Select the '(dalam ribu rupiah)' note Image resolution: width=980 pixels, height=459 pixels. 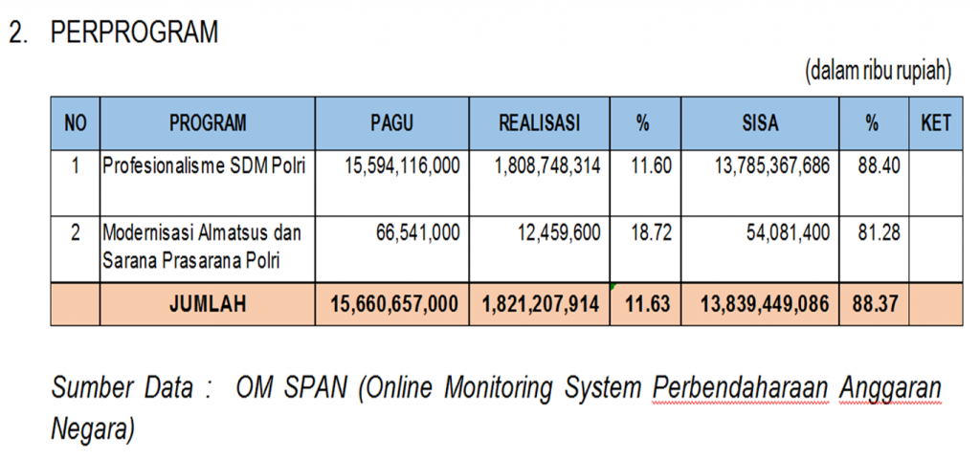(x=879, y=70)
